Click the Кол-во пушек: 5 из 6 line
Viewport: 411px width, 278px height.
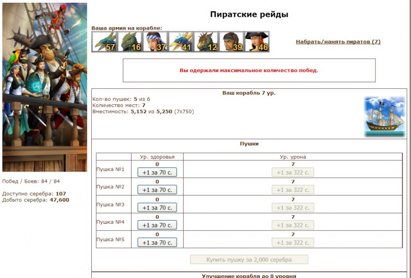click(x=121, y=99)
